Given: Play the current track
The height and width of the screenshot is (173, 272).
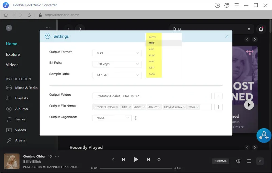Looking at the screenshot, I should pos(136,159).
